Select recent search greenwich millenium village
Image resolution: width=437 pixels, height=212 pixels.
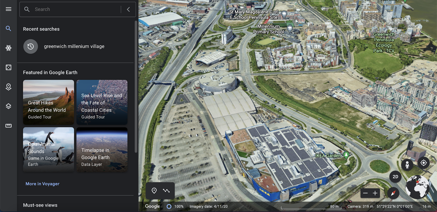[x=75, y=46]
